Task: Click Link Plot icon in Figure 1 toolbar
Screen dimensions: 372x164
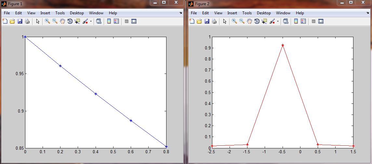Action: [x=99, y=21]
